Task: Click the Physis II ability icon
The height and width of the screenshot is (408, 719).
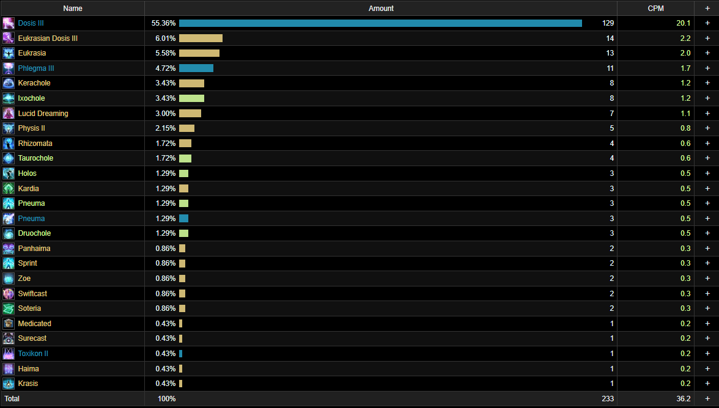Action: pos(9,128)
